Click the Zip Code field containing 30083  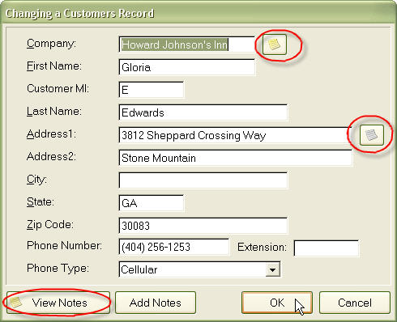coord(203,226)
